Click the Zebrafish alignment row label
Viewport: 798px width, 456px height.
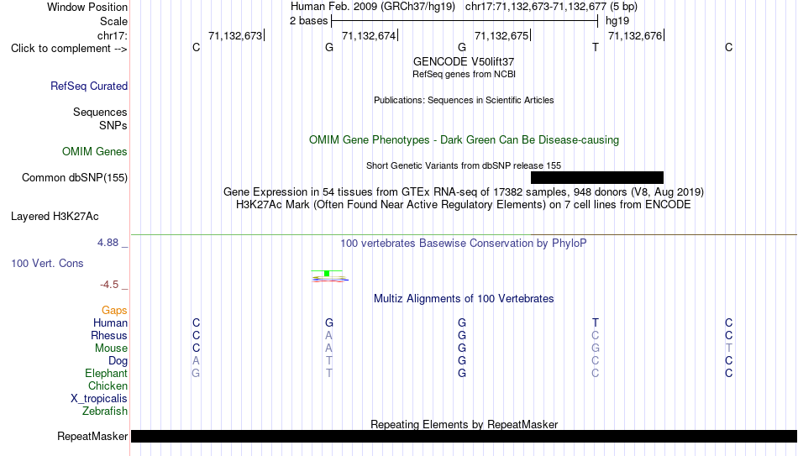[x=105, y=411]
